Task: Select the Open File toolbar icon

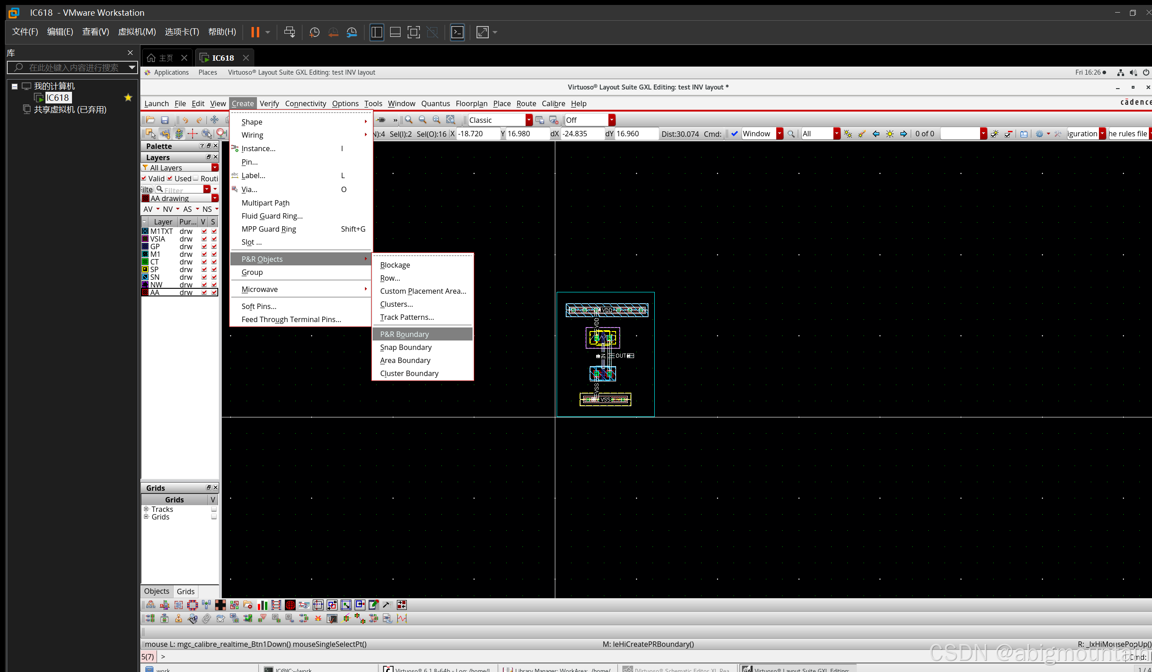Action: click(150, 120)
